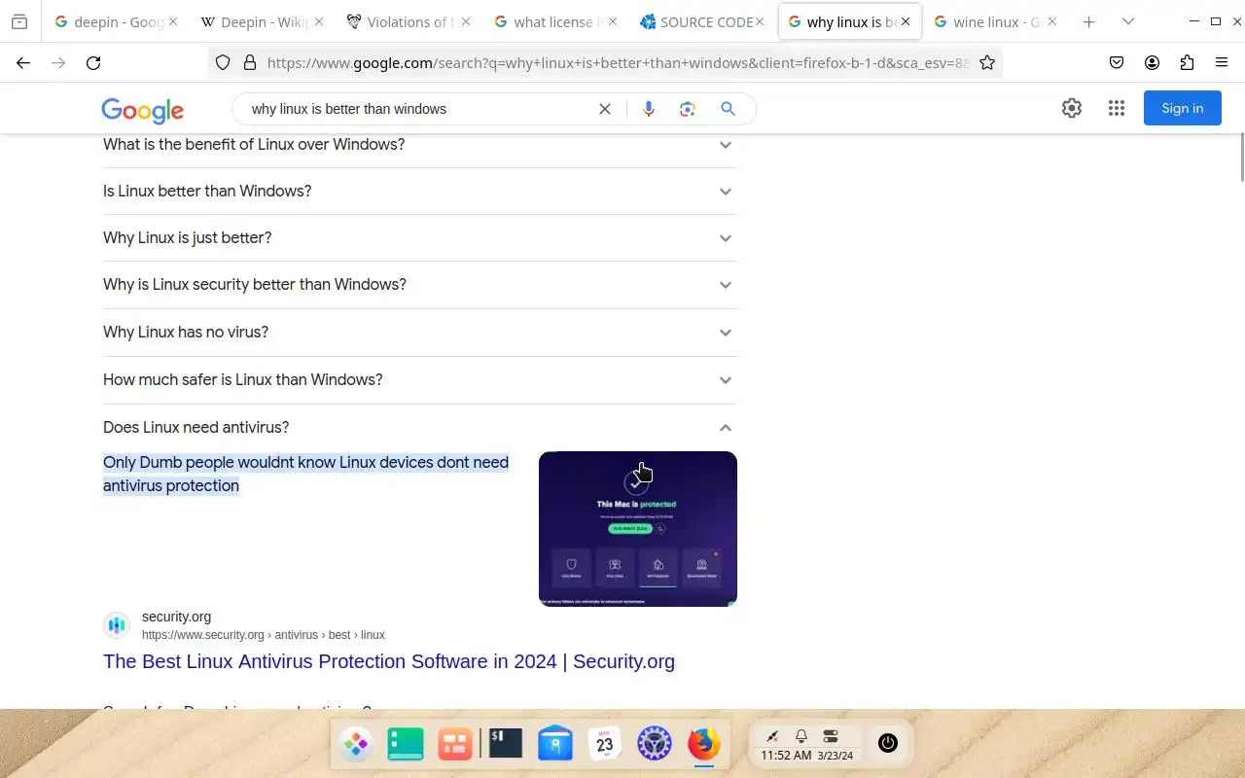Screen dimensions: 1245x778
Task: Open control center gear in dock
Action: (655, 744)
